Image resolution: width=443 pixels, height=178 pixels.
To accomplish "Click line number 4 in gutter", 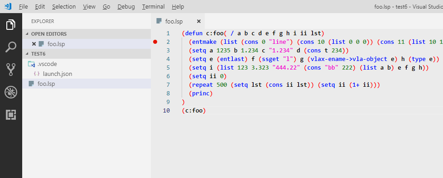I will [168, 59].
